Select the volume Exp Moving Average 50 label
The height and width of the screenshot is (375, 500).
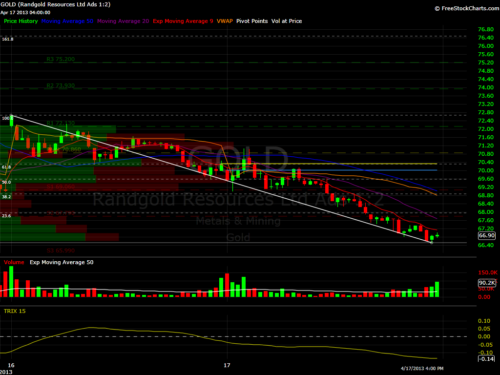pyautogui.click(x=62, y=262)
